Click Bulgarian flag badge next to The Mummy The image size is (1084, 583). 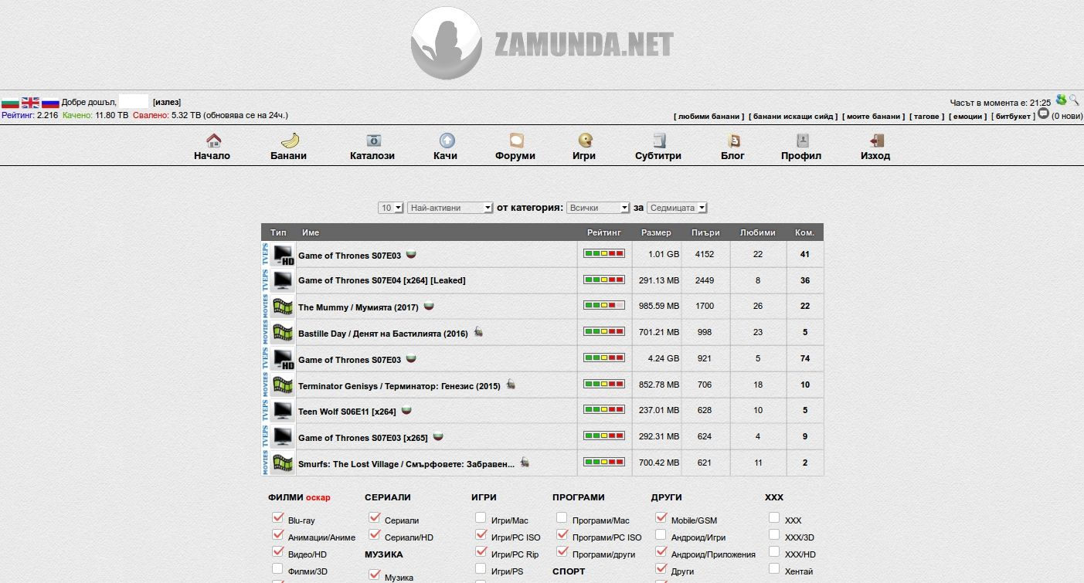point(428,306)
